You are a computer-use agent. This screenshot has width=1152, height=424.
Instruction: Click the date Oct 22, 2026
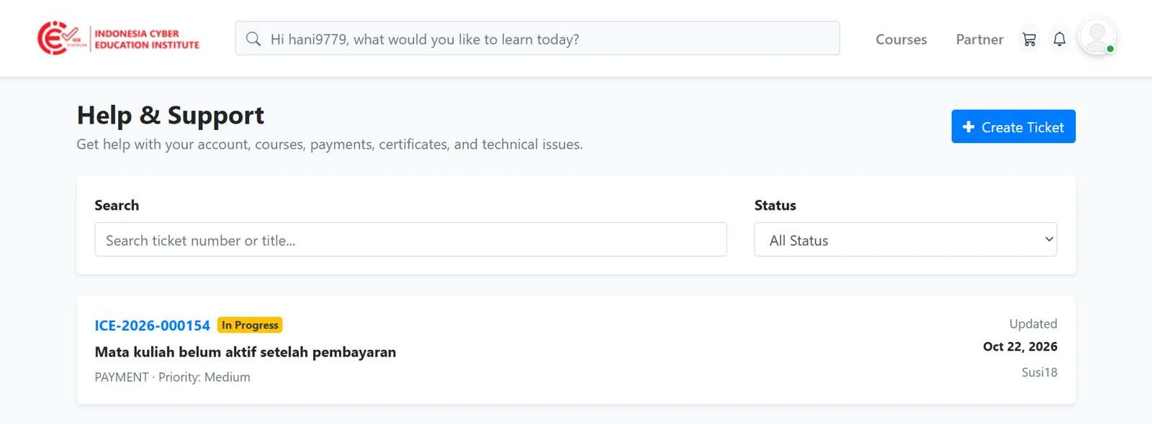point(1020,346)
